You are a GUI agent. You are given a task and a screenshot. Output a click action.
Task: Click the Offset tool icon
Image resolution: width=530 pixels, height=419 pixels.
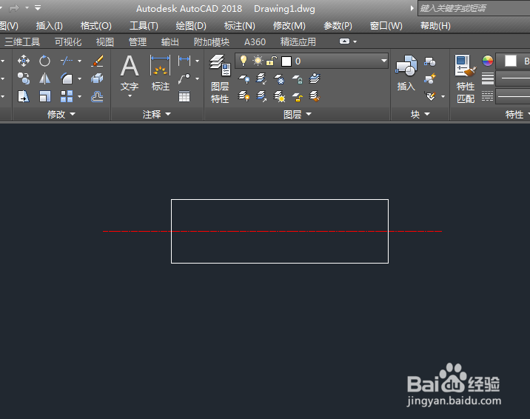98,97
